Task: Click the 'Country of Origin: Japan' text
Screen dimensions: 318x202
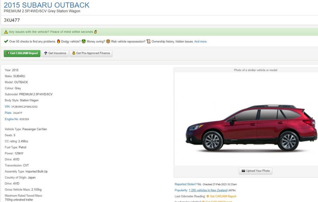Action: coord(20,177)
